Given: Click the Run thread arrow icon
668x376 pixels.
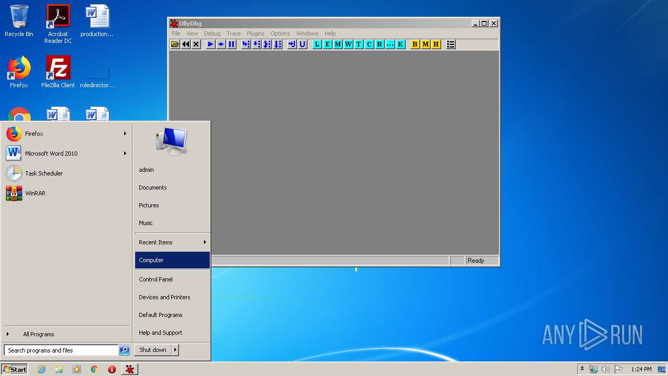Looking at the screenshot, I should point(221,44).
